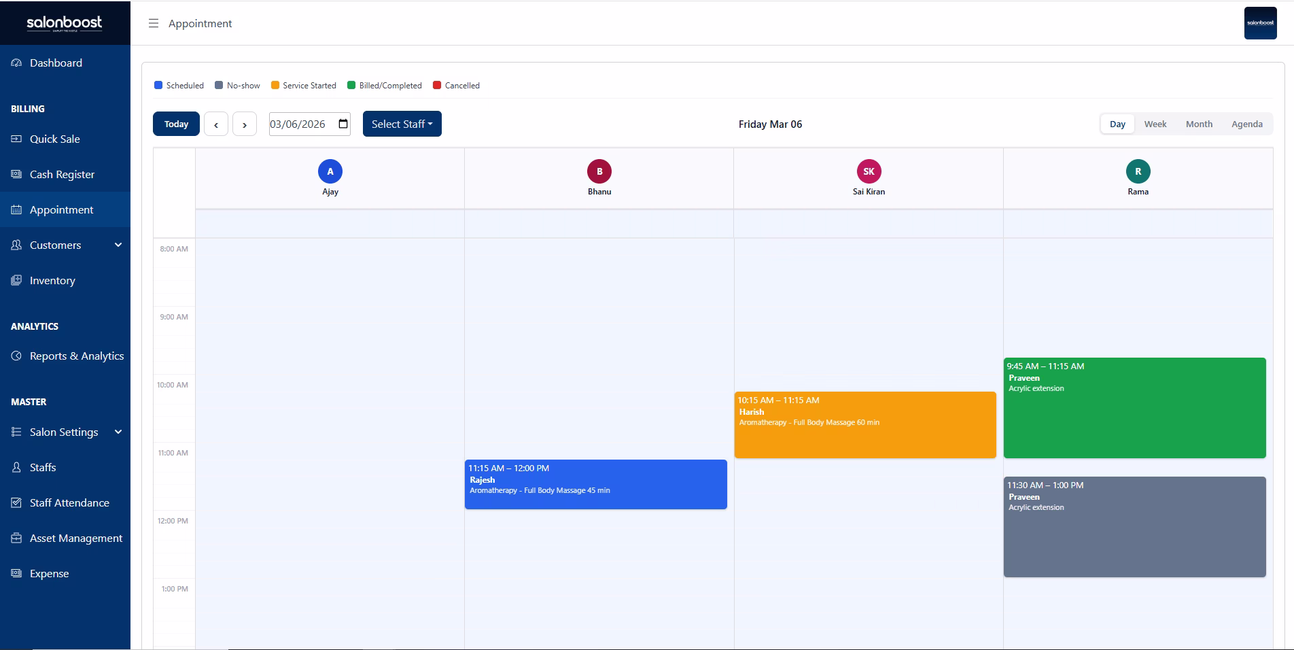Click the Inventory sidebar icon
Screen dimensions: 1294x650
click(16, 280)
